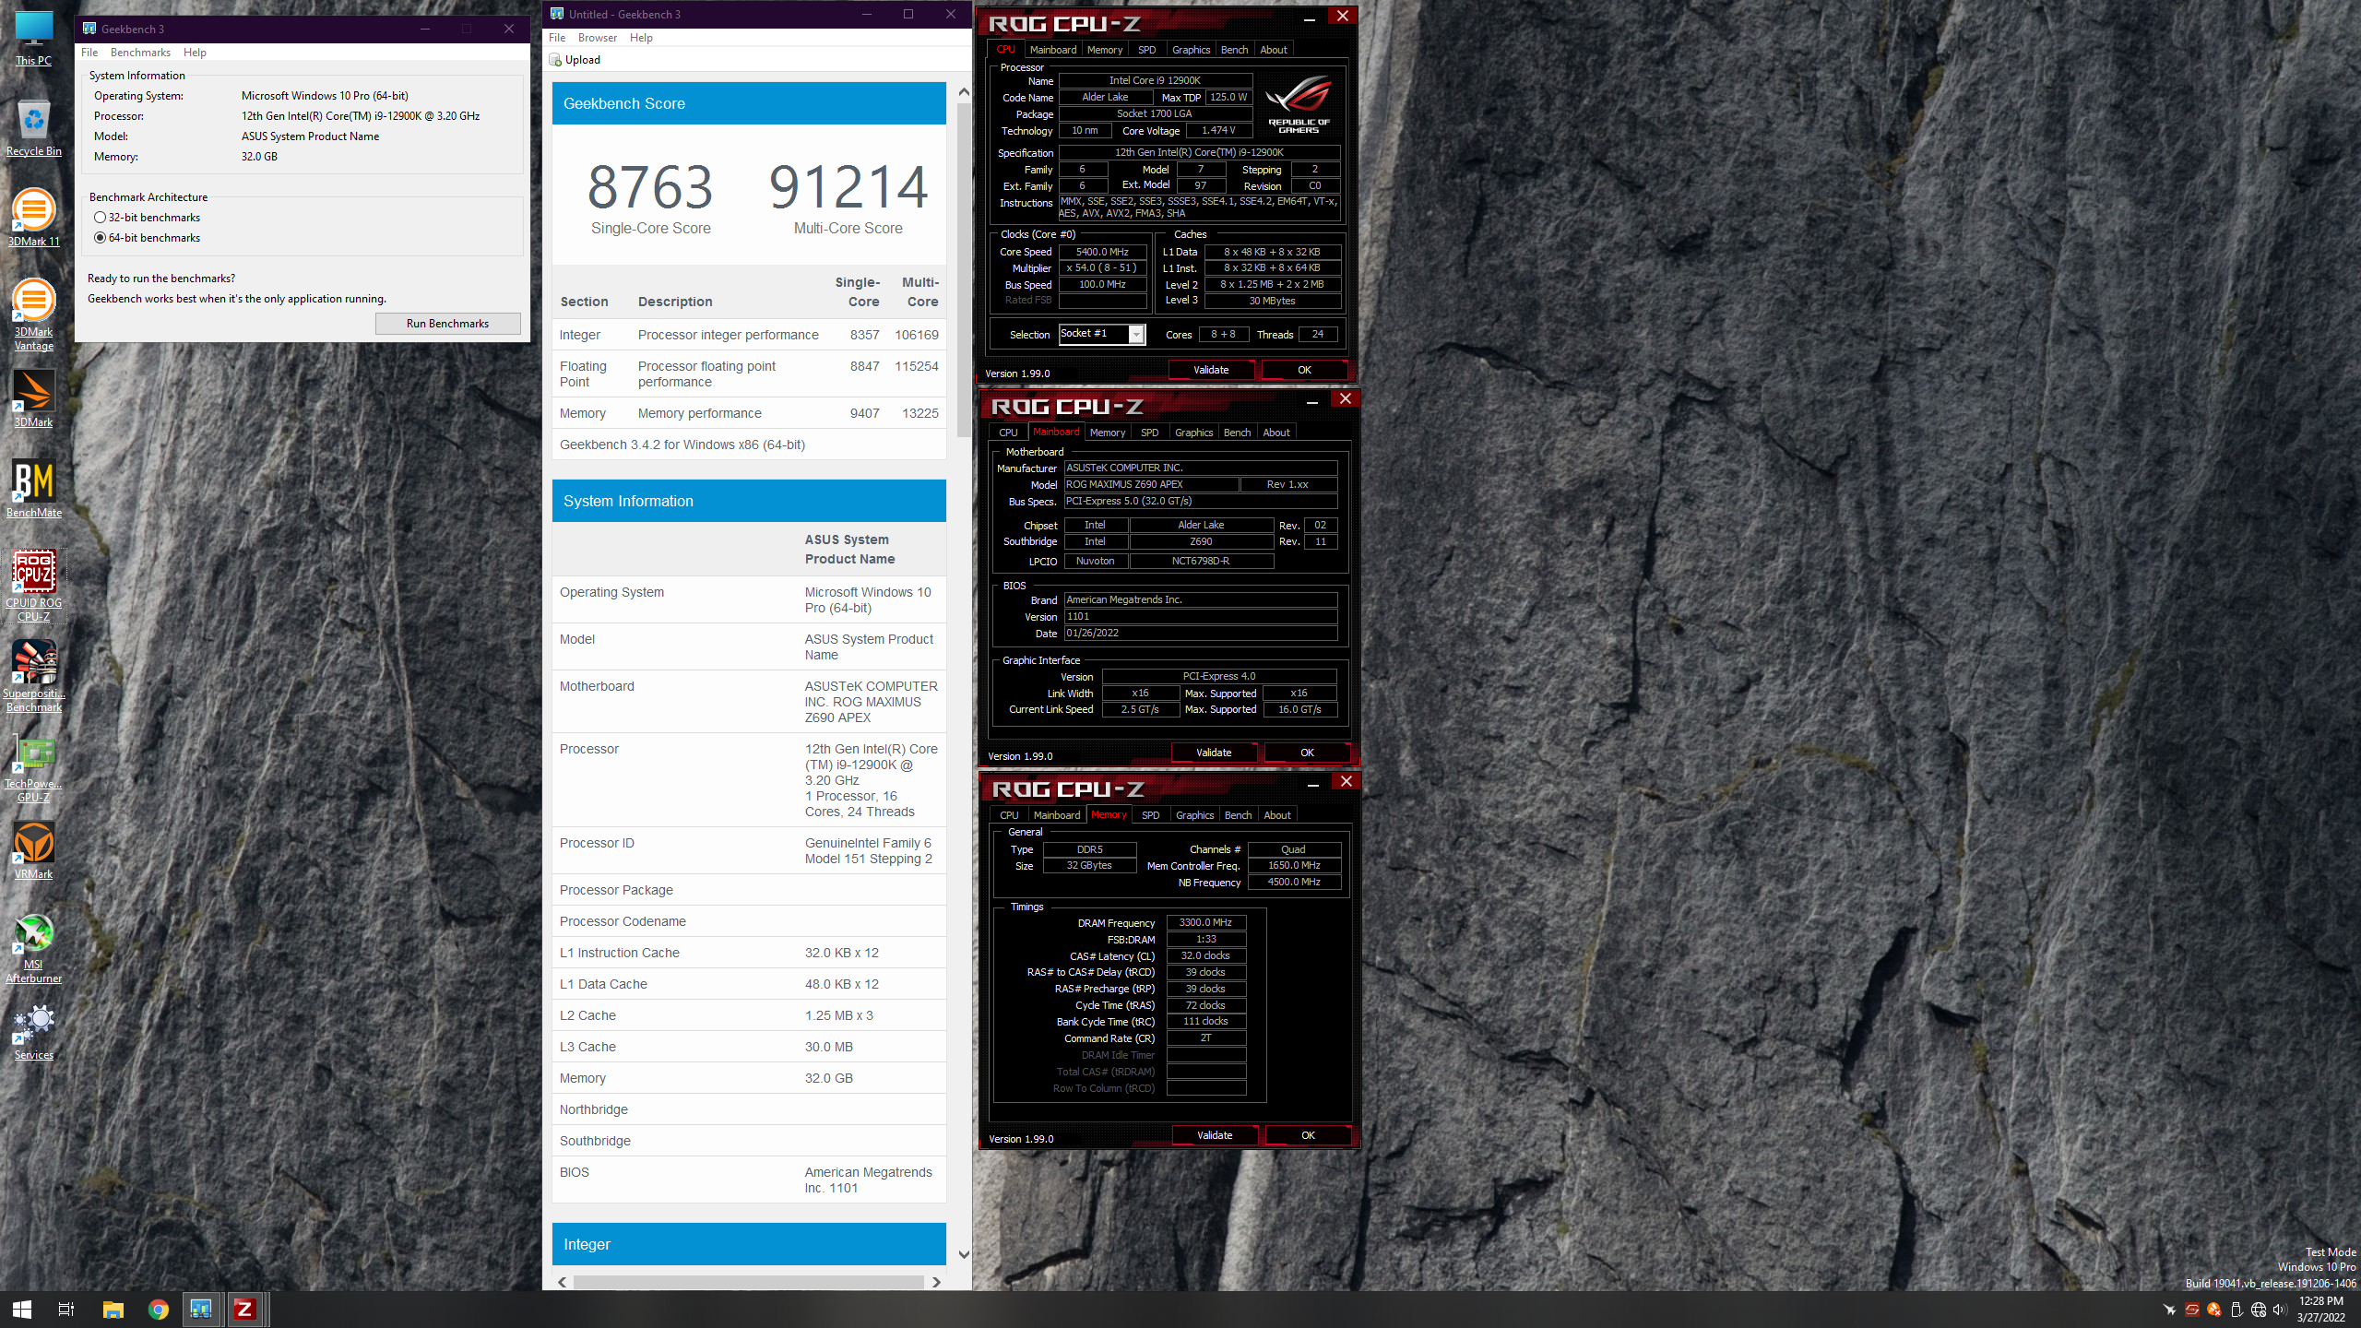Open Help menu in Geekbench 3 launcher
The image size is (2361, 1328).
tap(195, 53)
